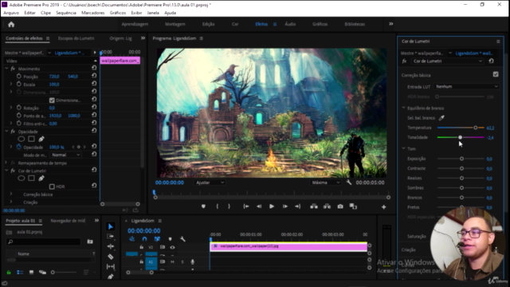
Task: Reset the Cor de Lumetri effect in Lumetri panel
Action: tap(491, 61)
